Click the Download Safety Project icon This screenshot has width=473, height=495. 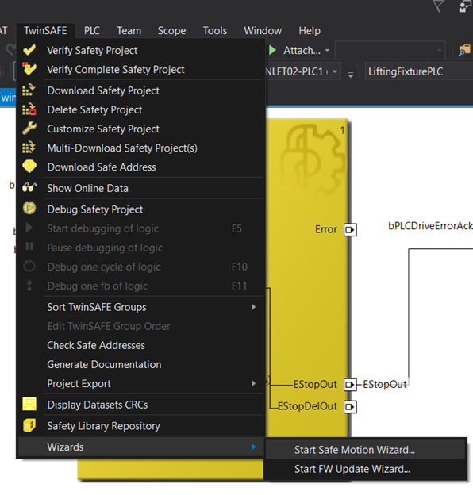click(x=29, y=90)
